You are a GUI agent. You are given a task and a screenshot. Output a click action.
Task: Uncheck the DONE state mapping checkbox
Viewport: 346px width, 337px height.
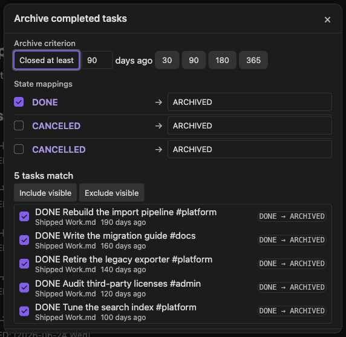(x=19, y=102)
